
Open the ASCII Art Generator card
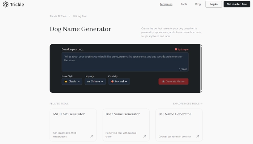tap(73, 125)
